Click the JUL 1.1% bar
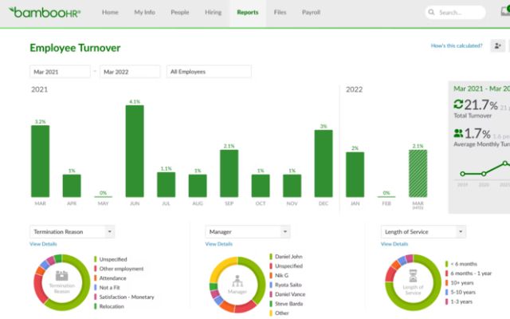510x319 pixels. coord(167,184)
